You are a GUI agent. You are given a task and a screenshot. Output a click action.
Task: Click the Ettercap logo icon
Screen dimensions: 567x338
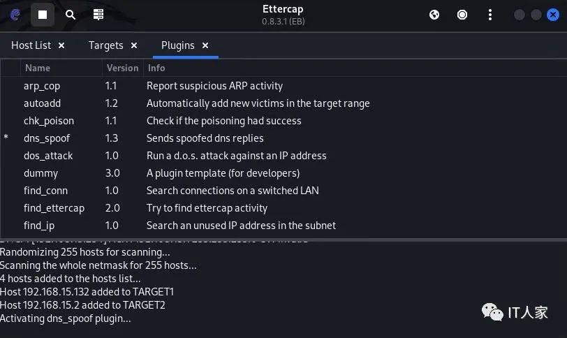(x=15, y=14)
